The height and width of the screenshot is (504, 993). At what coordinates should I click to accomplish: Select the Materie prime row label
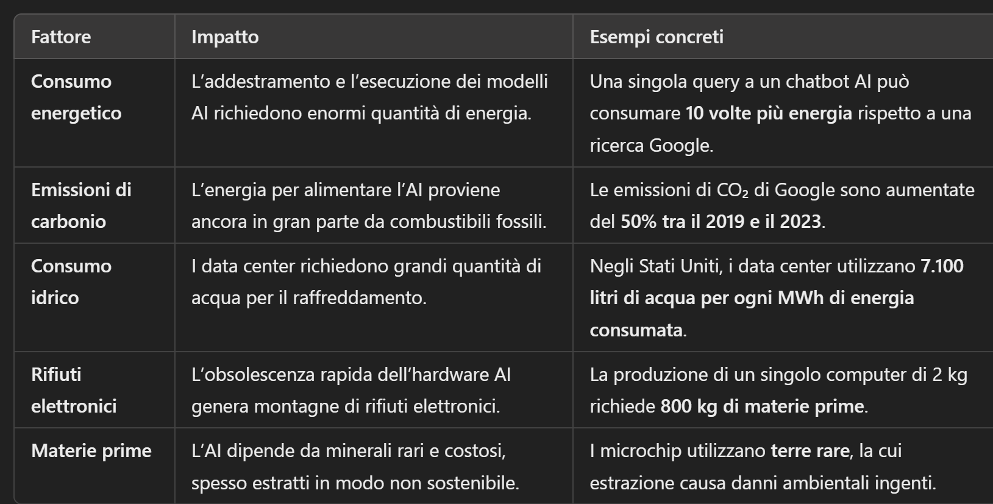coord(91,451)
